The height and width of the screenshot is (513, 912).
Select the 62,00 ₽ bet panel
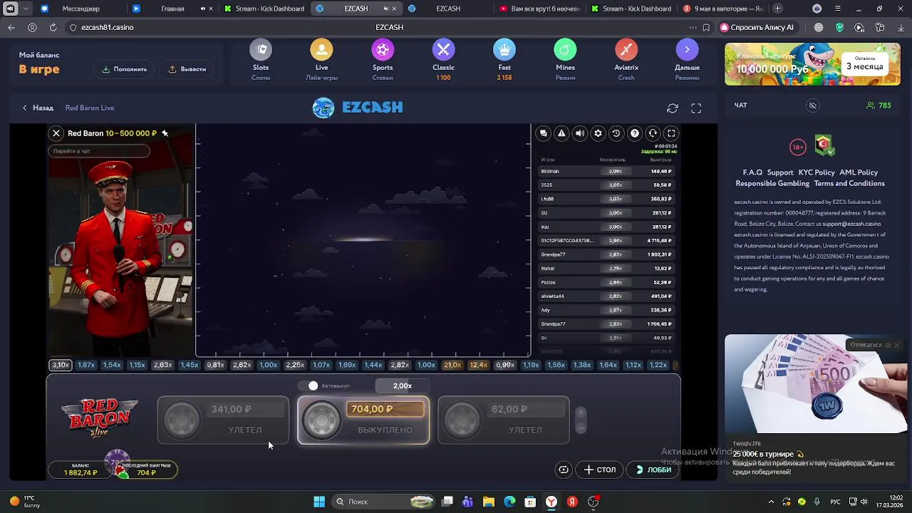pos(504,420)
